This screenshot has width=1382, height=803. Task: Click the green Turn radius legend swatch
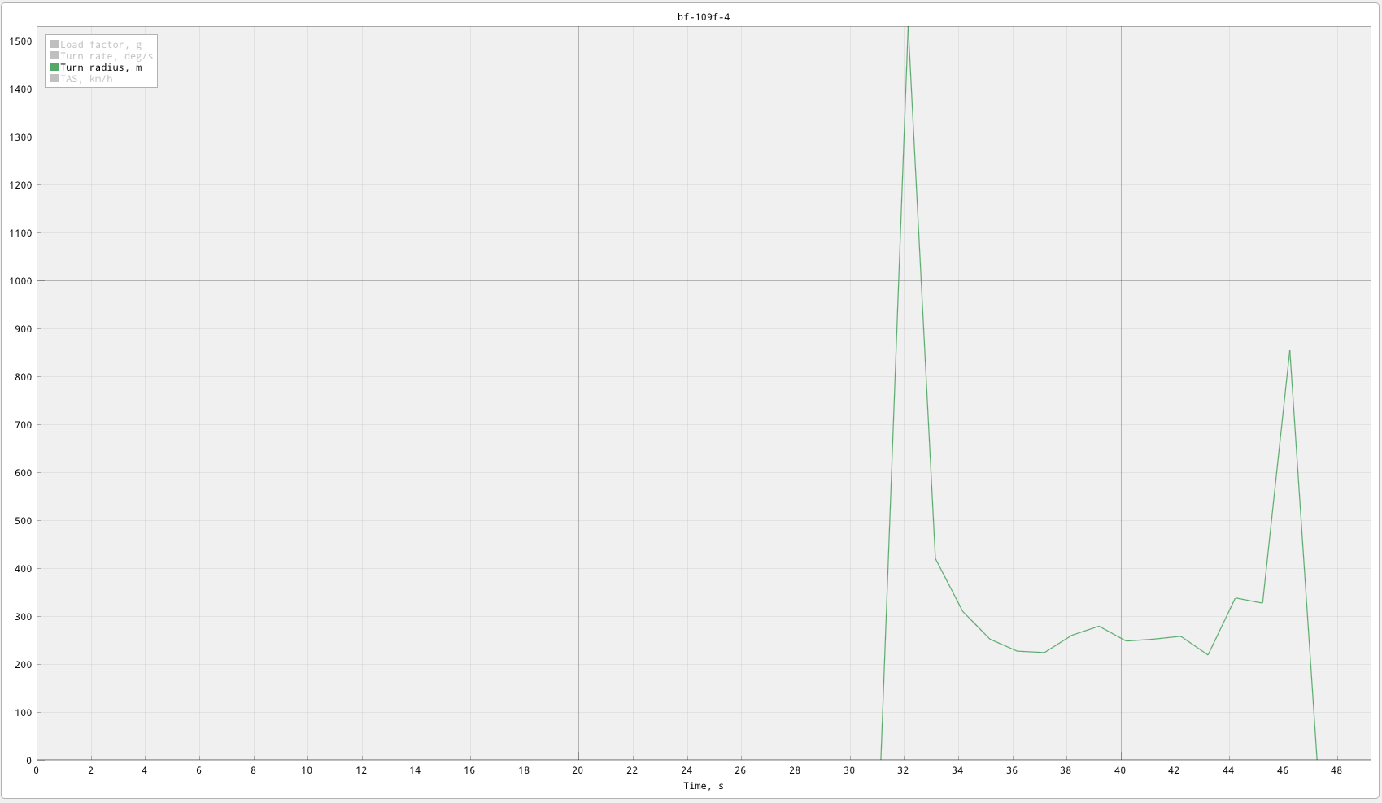click(x=54, y=67)
